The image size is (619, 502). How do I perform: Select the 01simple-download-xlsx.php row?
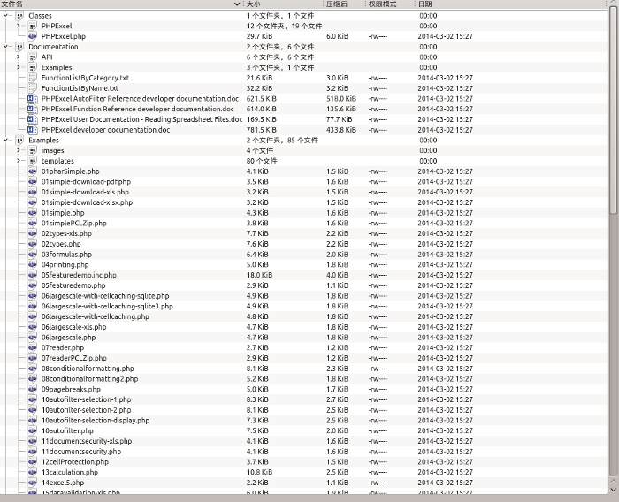pos(303,202)
